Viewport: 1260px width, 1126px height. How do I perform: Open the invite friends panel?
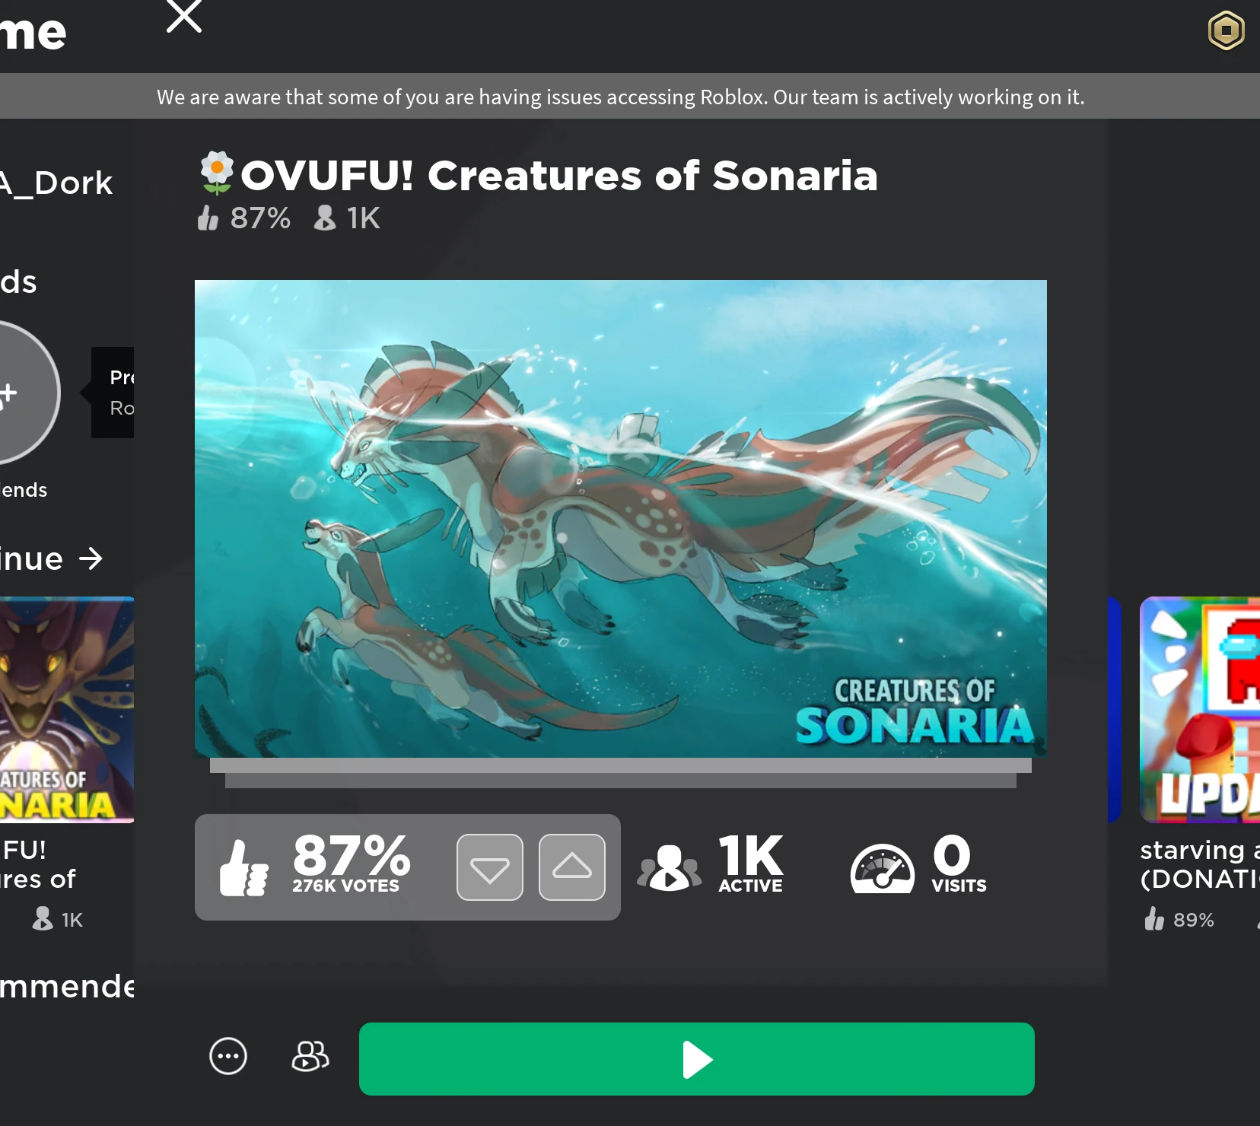[309, 1056]
